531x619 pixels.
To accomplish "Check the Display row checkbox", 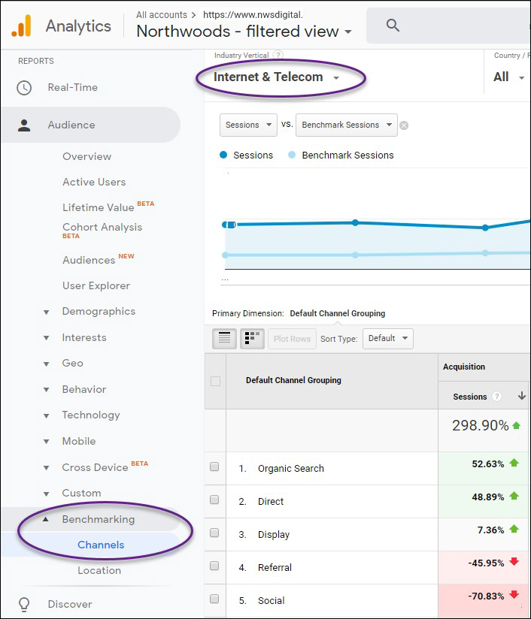I will pos(214,533).
